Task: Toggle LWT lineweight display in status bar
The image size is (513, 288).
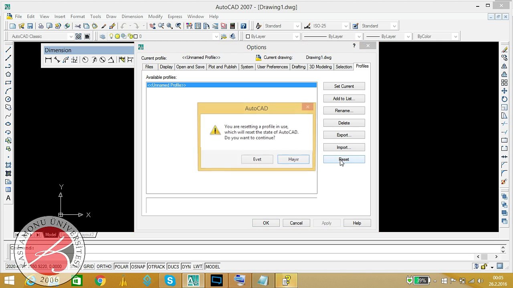Action: click(x=198, y=267)
